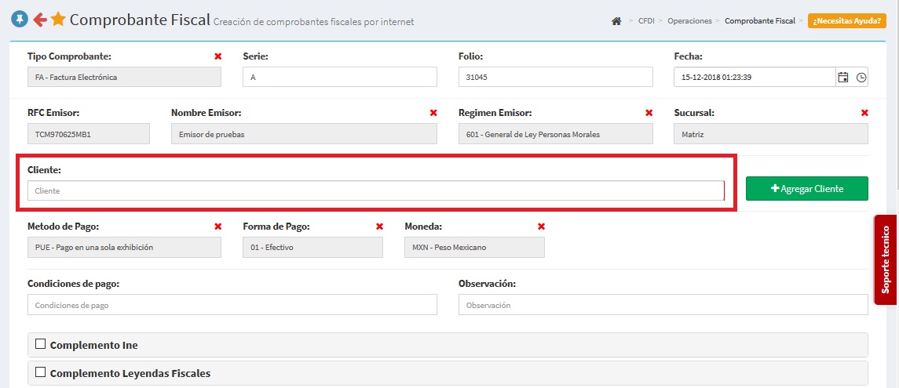
Task: Clear Nombre Emisor with red X
Action: coord(433,113)
